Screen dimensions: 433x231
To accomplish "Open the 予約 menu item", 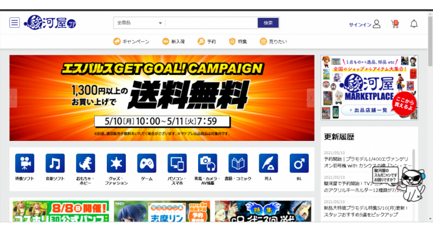I will pos(207,42).
